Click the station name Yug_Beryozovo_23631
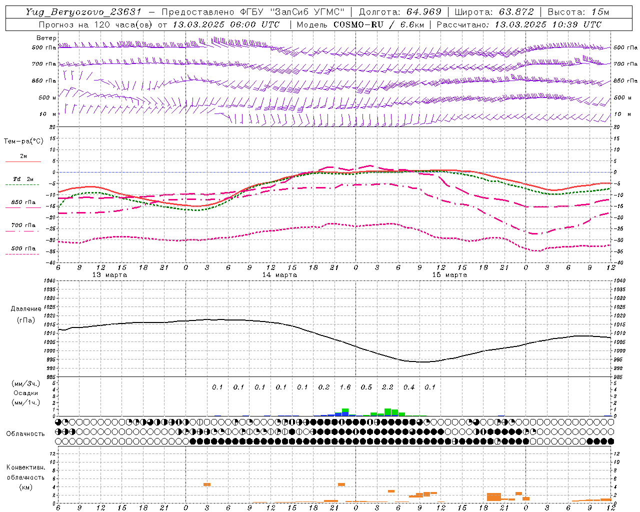Screen dimensions: 640x512 83,12
